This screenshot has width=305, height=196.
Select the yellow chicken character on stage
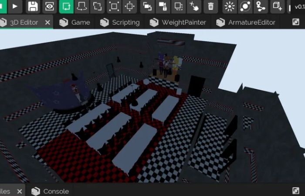(x=176, y=65)
